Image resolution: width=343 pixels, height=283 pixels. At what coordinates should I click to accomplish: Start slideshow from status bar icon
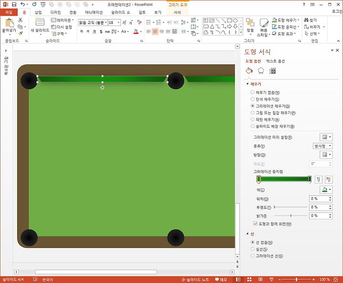[272, 279]
